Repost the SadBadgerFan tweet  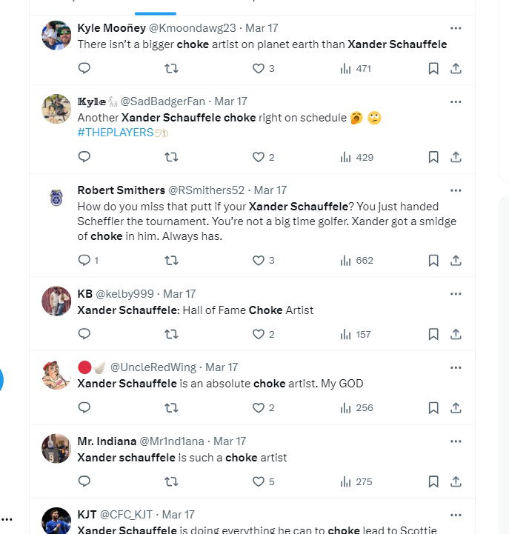coord(171,157)
